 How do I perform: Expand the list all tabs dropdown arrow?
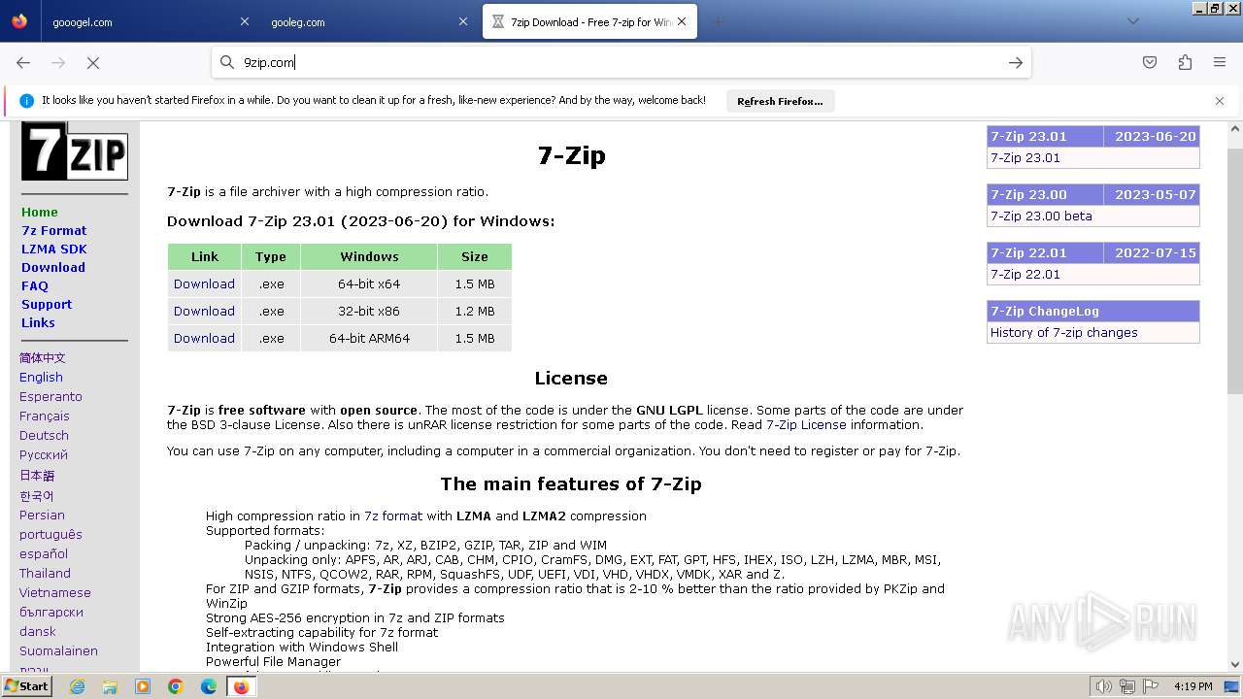(x=1132, y=21)
